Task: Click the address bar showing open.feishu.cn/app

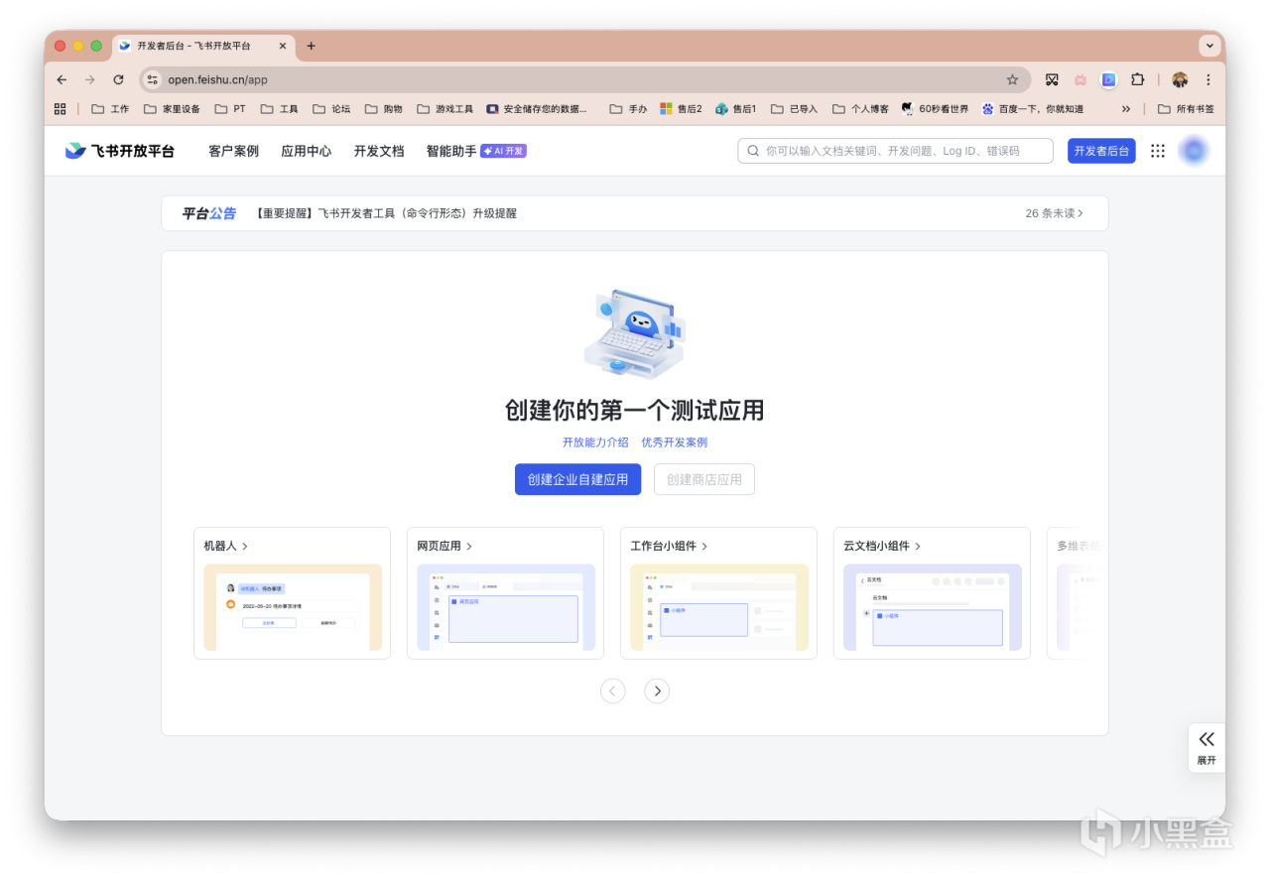Action: [x=584, y=79]
